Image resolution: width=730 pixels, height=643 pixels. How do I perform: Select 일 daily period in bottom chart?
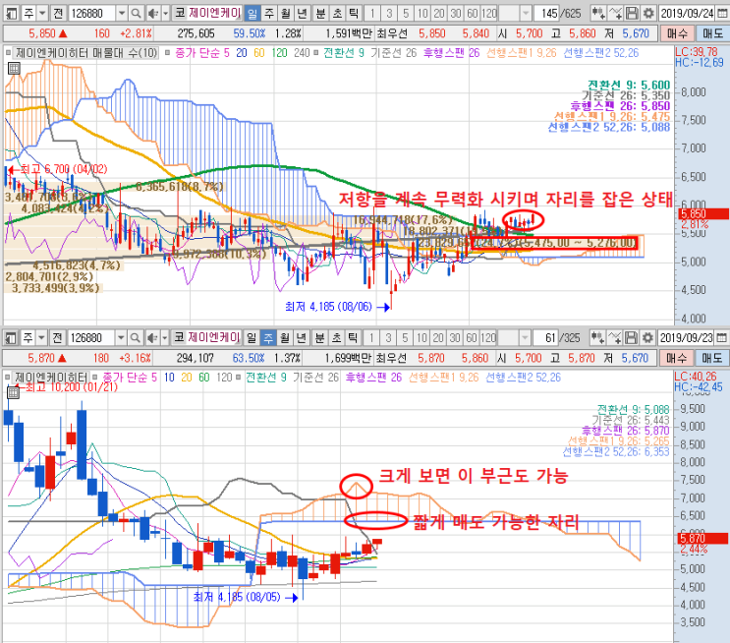[x=252, y=337]
